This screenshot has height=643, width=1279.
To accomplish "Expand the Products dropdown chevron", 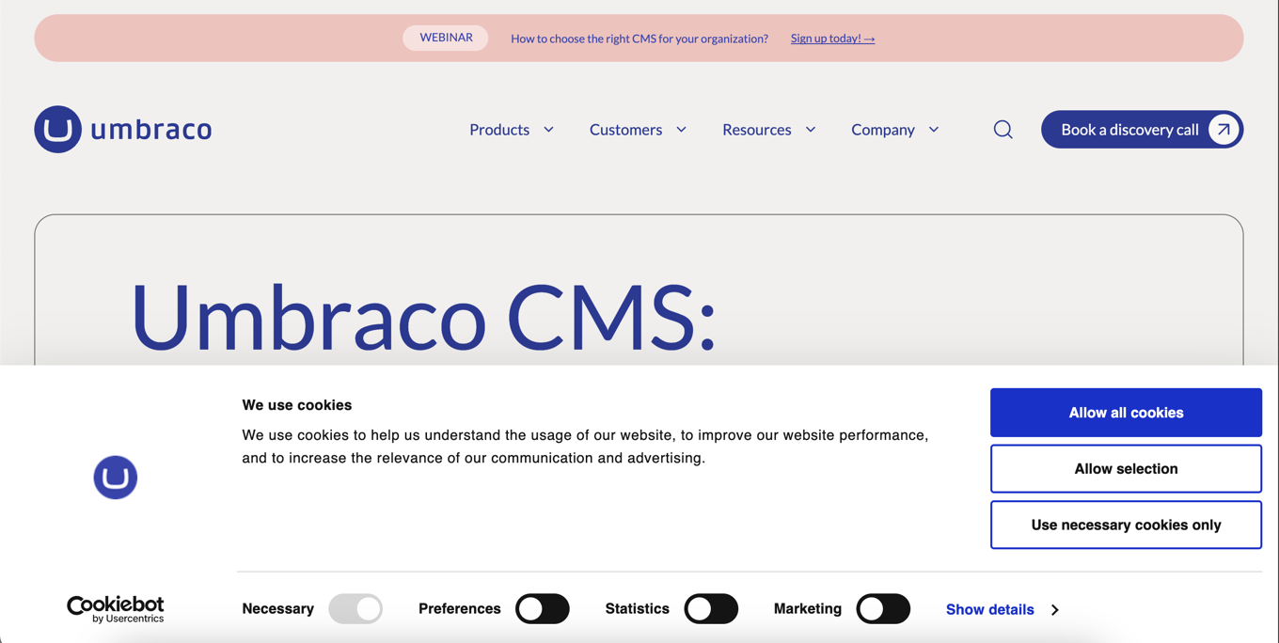I will [549, 130].
